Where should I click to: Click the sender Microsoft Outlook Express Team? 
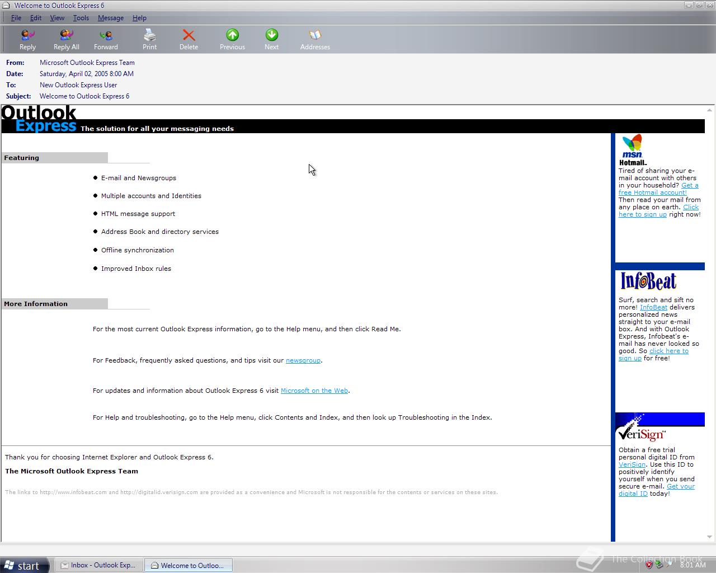pos(87,63)
